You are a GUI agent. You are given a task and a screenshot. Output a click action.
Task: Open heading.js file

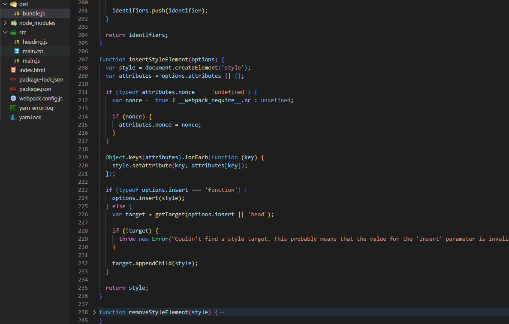pyautogui.click(x=35, y=42)
